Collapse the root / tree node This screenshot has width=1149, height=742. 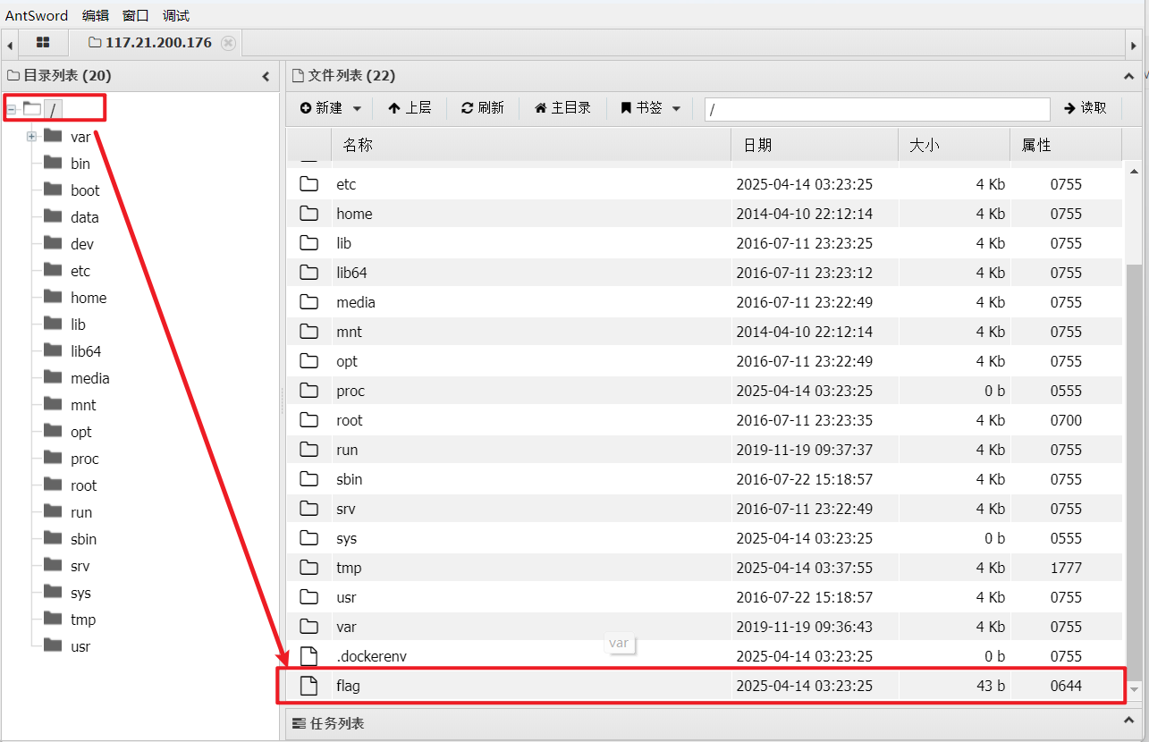tap(12, 109)
